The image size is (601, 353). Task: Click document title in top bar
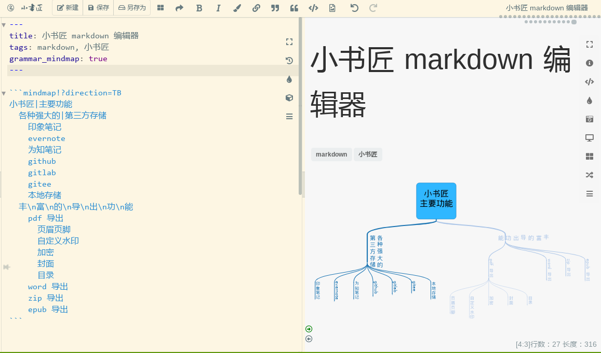[546, 8]
